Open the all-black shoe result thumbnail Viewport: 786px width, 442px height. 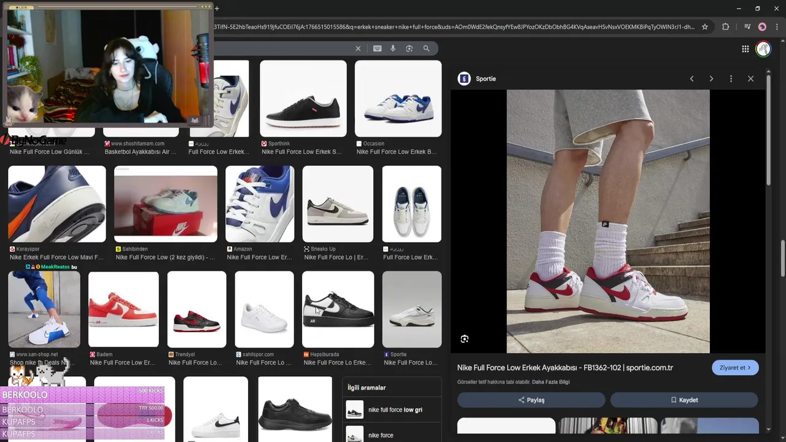[295, 409]
